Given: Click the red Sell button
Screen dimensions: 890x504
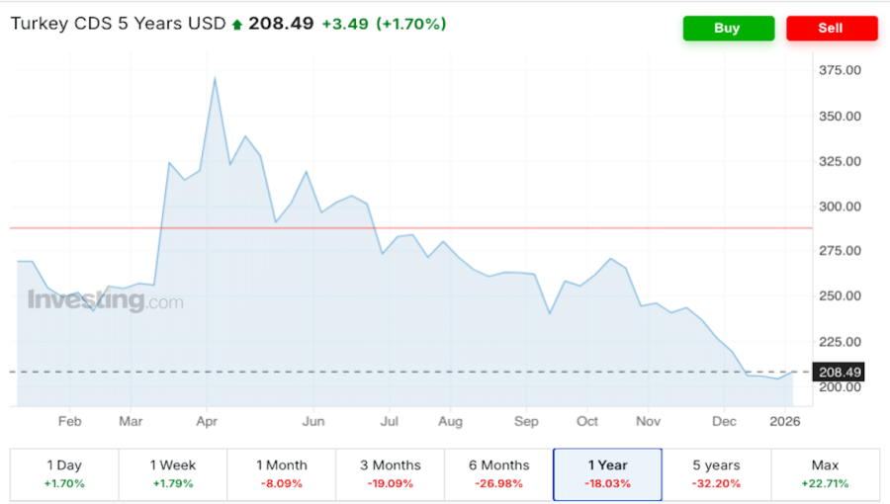Looking at the screenshot, I should click(x=831, y=29).
